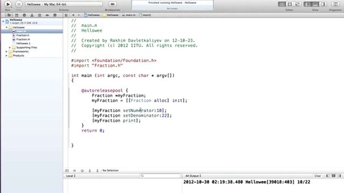This screenshot has width=344, height=193.
Task: Clear the console output
Action: point(318,176)
